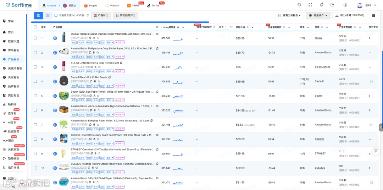
Task: Expand filter chevron for Listing月销量 column
Action: (183, 27)
